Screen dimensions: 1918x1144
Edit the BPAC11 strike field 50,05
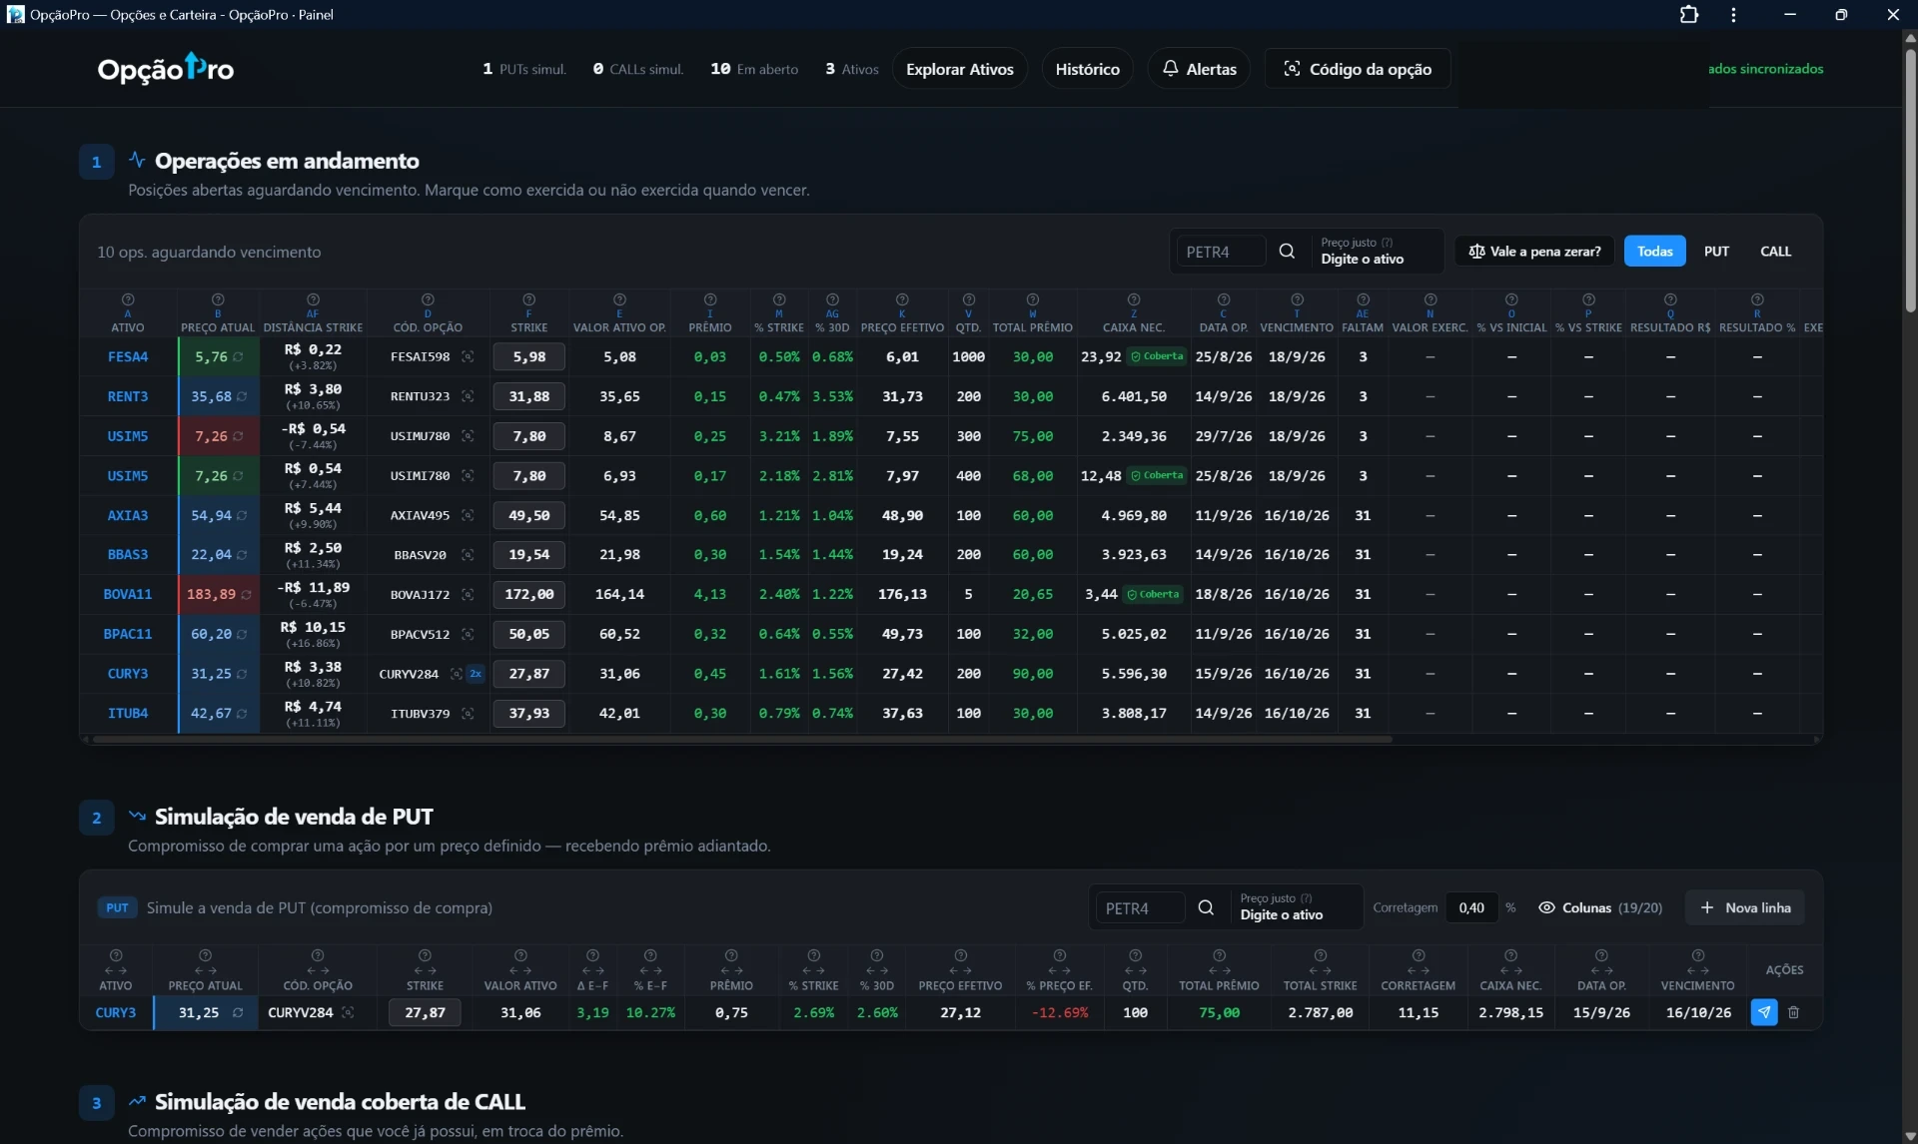pos(529,635)
